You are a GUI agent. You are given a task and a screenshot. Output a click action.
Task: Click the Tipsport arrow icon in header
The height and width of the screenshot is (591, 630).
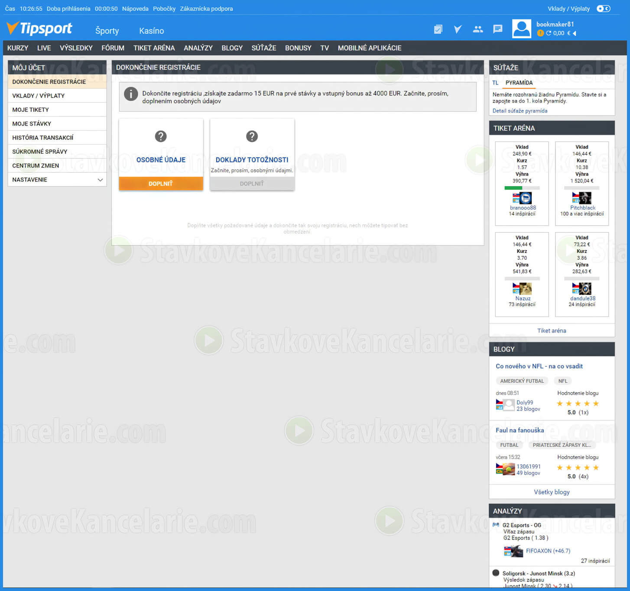coord(458,29)
